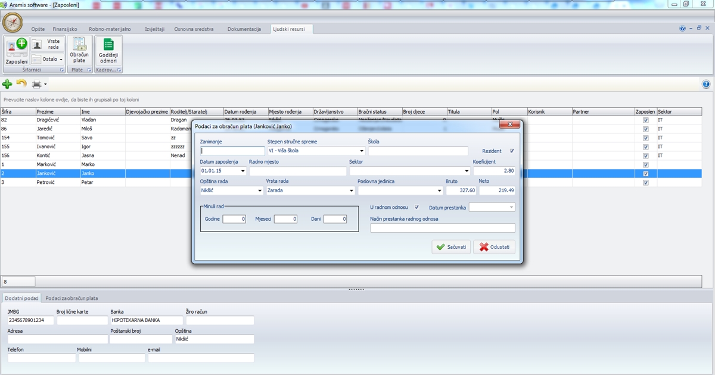Click the ribbon help question mark icon
715x375 pixels.
coord(683,29)
